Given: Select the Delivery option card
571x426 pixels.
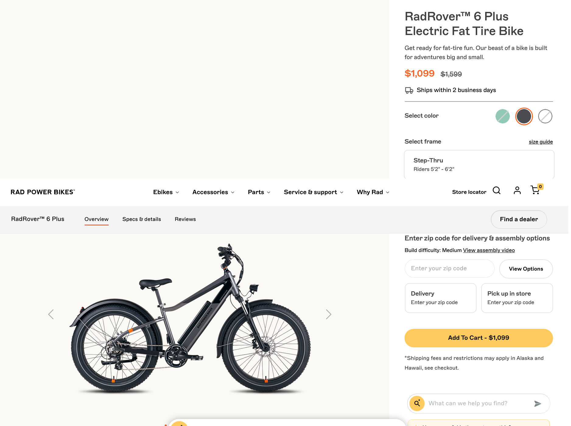Looking at the screenshot, I should point(440,298).
